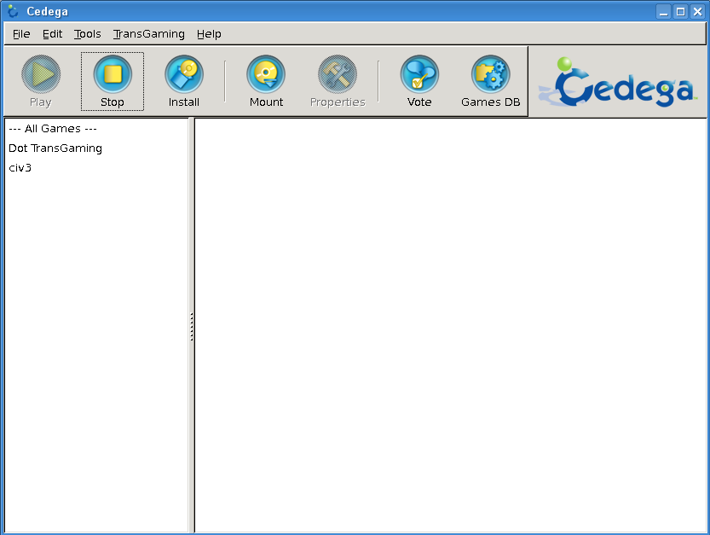
Task: Open the Tools menu
Action: tap(88, 34)
